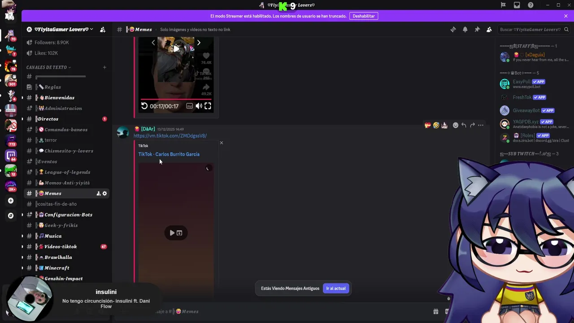Open the gift icon in message bar
574x323 pixels.
click(435, 311)
